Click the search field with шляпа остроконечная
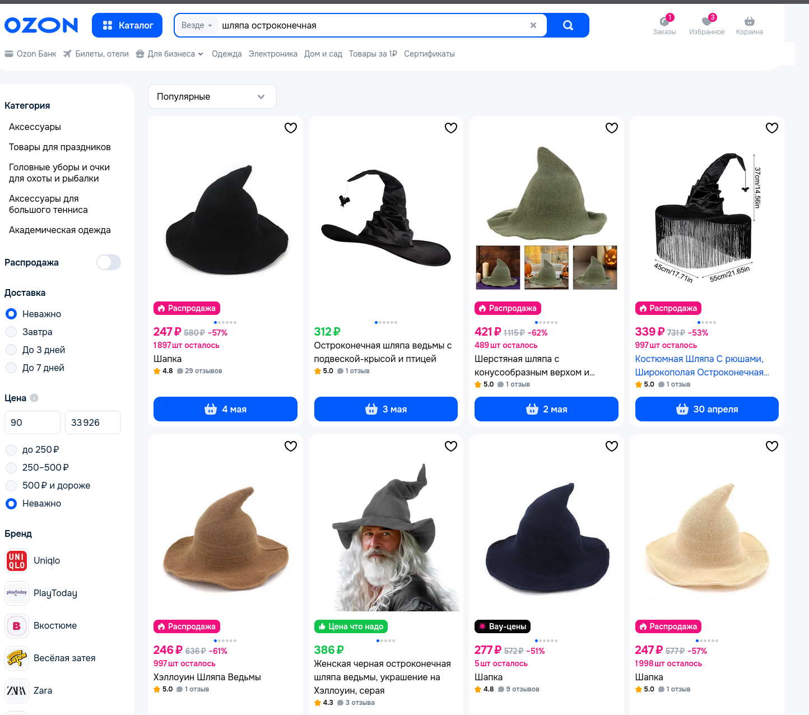Viewport: 809px width, 715px height. [372, 25]
